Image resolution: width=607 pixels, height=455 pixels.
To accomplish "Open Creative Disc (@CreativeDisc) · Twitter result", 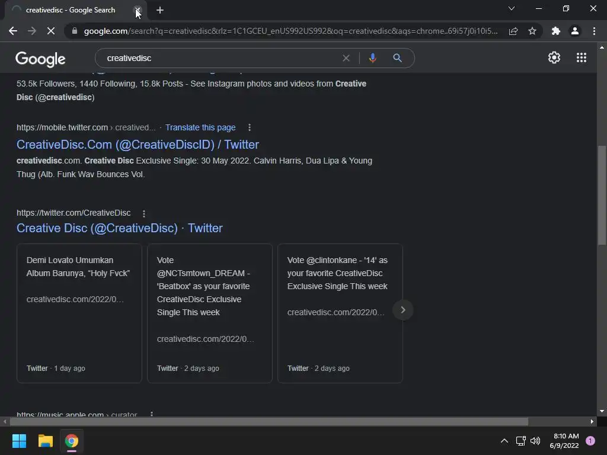I will (x=120, y=228).
